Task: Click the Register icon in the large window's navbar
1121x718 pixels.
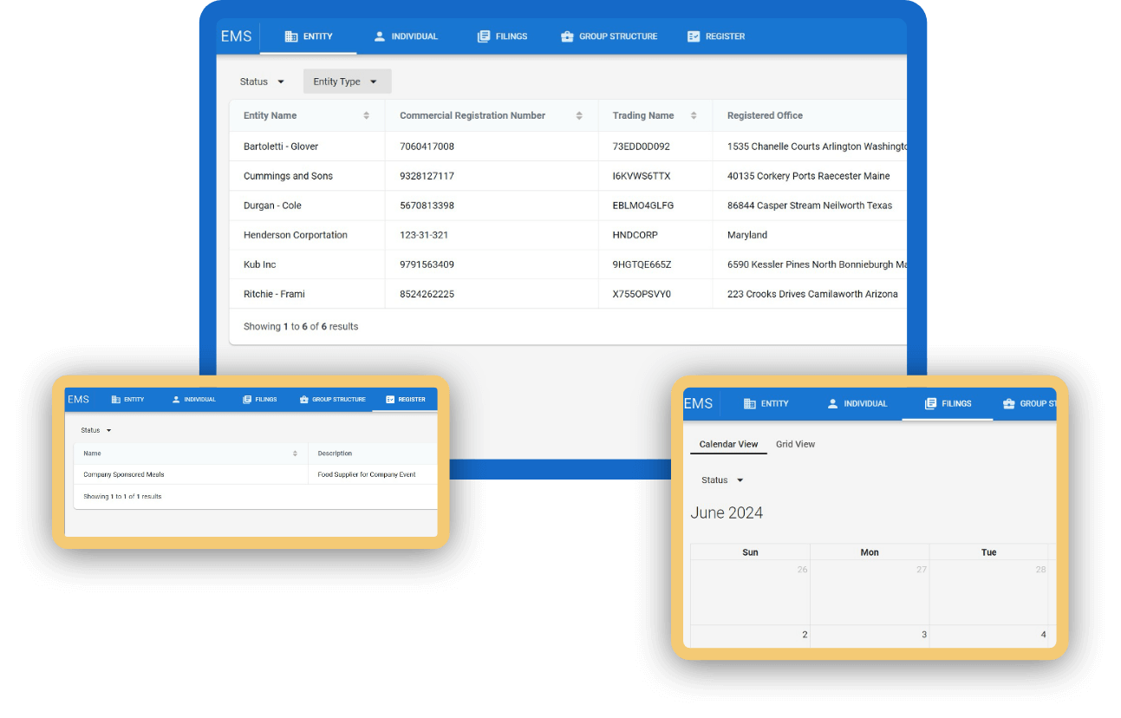Action: coord(694,36)
